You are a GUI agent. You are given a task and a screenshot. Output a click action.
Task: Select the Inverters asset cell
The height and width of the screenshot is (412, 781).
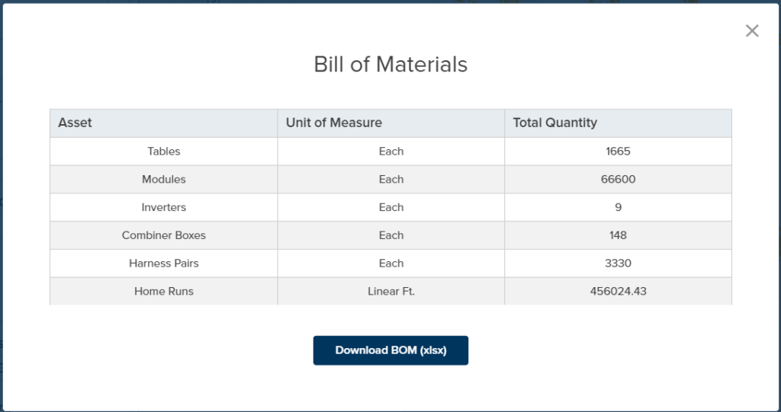[164, 207]
